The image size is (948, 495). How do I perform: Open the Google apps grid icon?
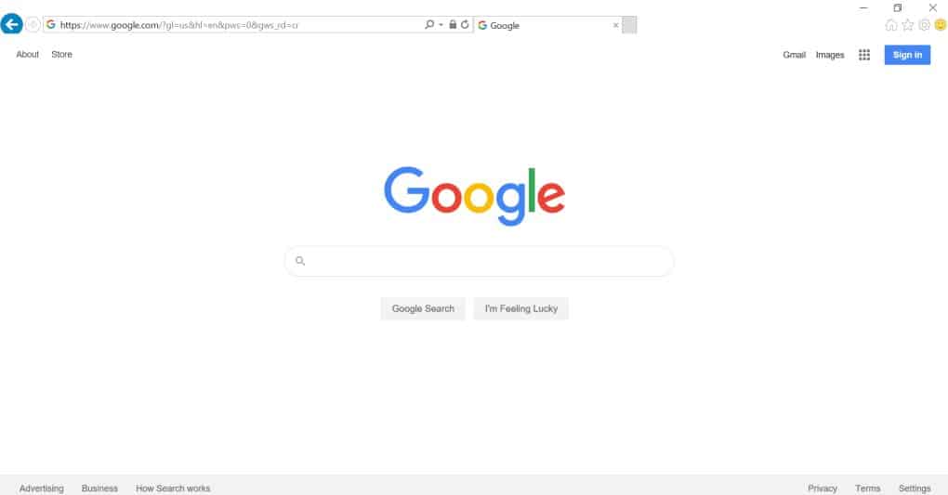click(864, 55)
